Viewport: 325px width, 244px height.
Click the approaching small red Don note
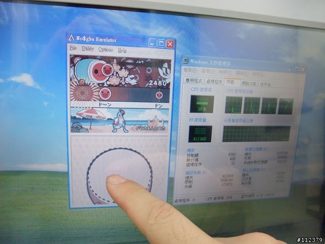click(x=159, y=95)
